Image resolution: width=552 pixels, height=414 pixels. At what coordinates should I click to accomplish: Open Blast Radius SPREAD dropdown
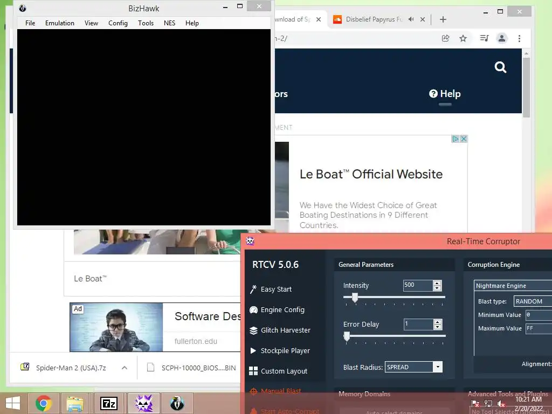[413, 367]
